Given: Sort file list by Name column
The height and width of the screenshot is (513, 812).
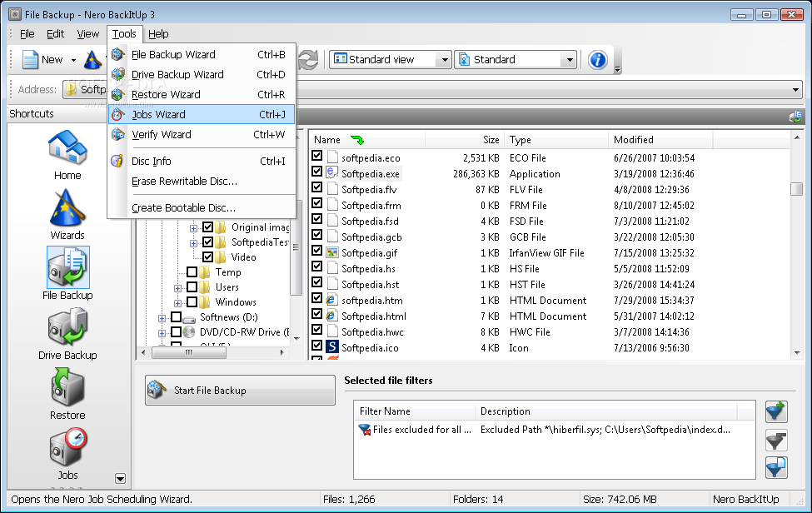Looking at the screenshot, I should pyautogui.click(x=366, y=140).
